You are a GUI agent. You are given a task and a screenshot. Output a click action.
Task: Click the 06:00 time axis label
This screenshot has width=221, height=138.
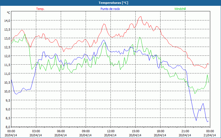coord(61,131)
